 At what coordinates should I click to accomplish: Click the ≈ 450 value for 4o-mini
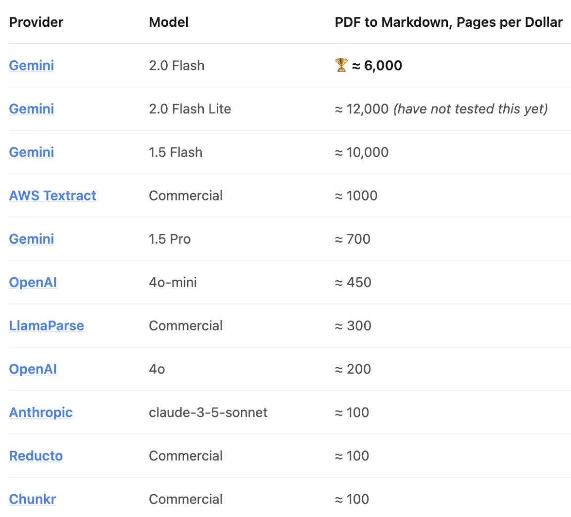[353, 282]
